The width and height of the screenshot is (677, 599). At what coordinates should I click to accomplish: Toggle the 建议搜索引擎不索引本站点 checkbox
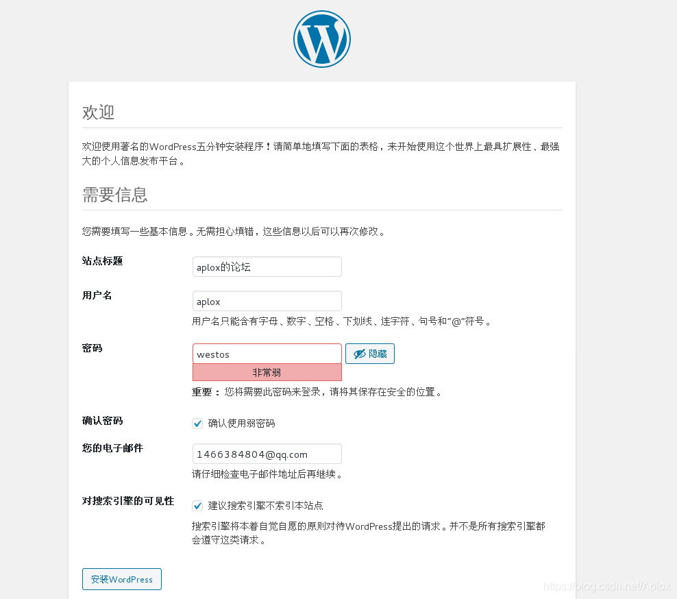[197, 505]
